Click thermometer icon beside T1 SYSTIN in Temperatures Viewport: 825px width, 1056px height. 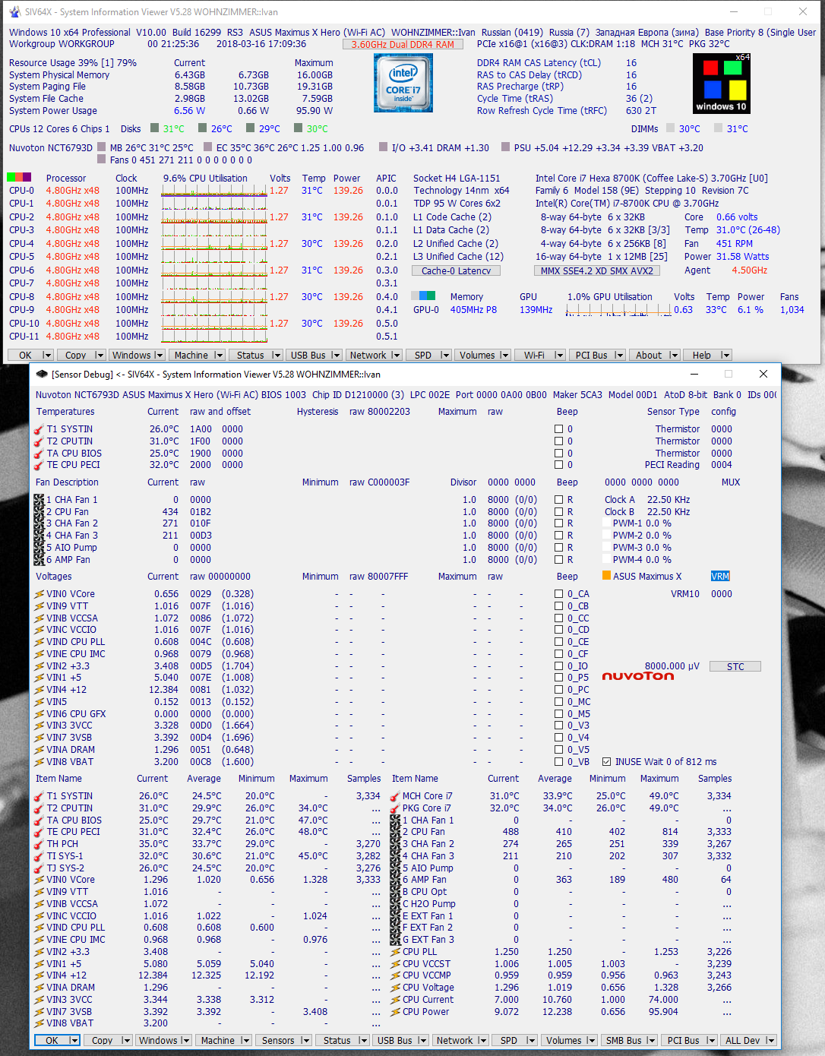(40, 429)
